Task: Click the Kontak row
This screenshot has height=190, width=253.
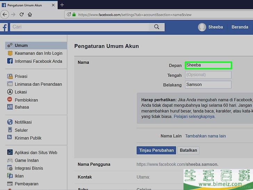Action: click(x=164, y=177)
